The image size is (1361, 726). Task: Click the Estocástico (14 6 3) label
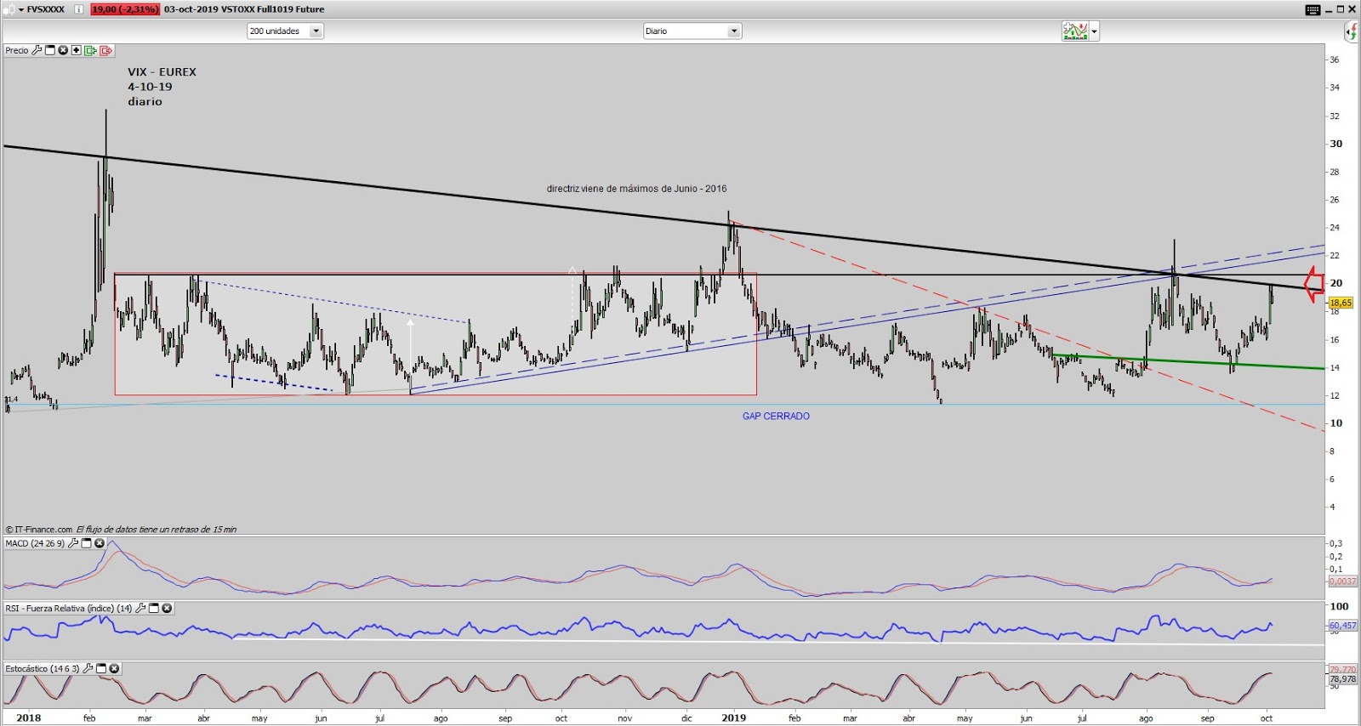[43, 668]
